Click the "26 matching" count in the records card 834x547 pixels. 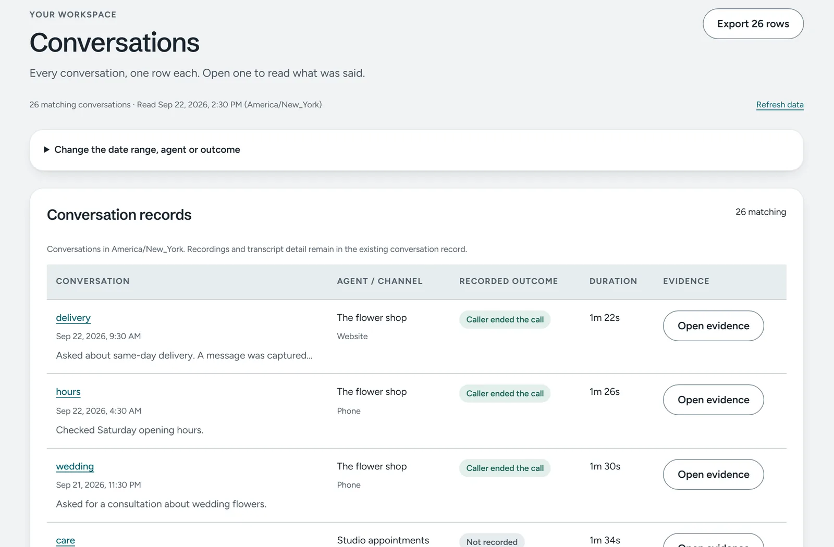point(761,212)
